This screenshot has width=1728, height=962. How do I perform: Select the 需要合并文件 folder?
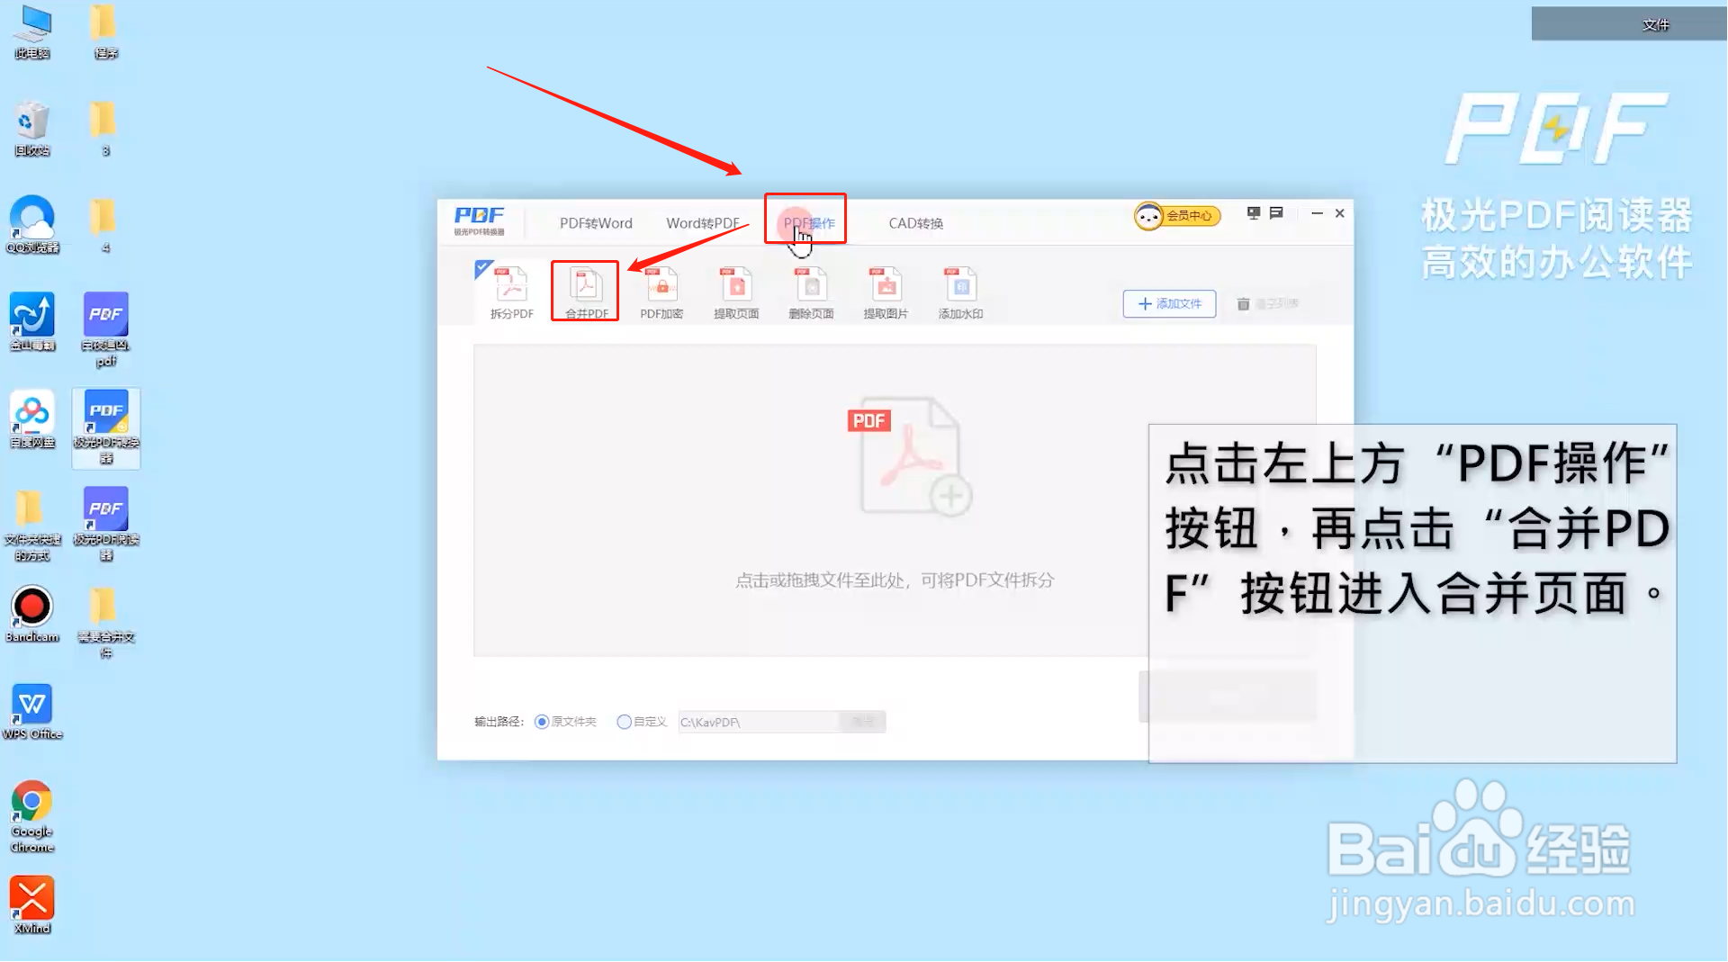point(106,623)
